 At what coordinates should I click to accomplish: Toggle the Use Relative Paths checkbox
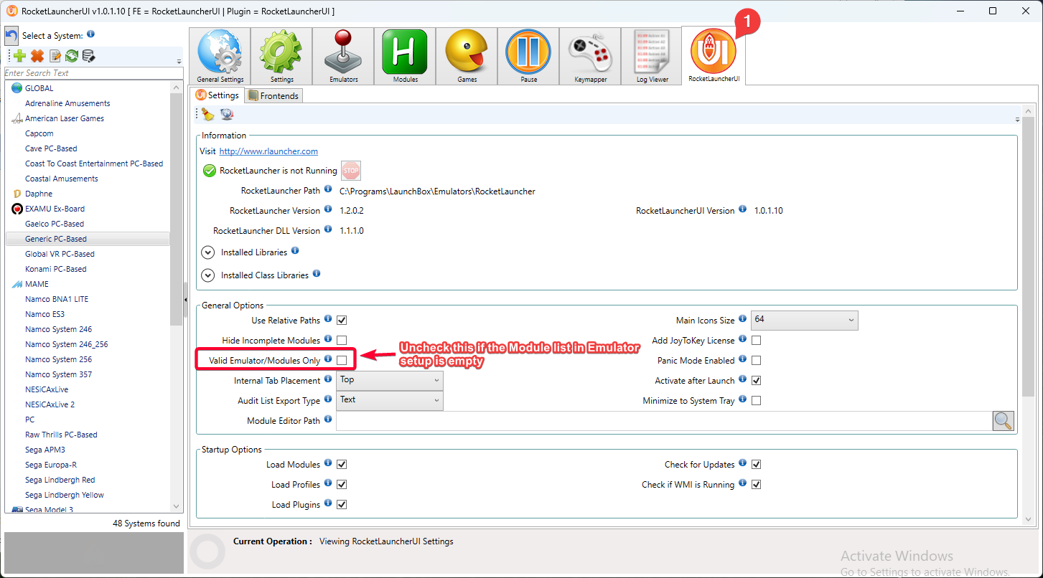[x=342, y=321]
